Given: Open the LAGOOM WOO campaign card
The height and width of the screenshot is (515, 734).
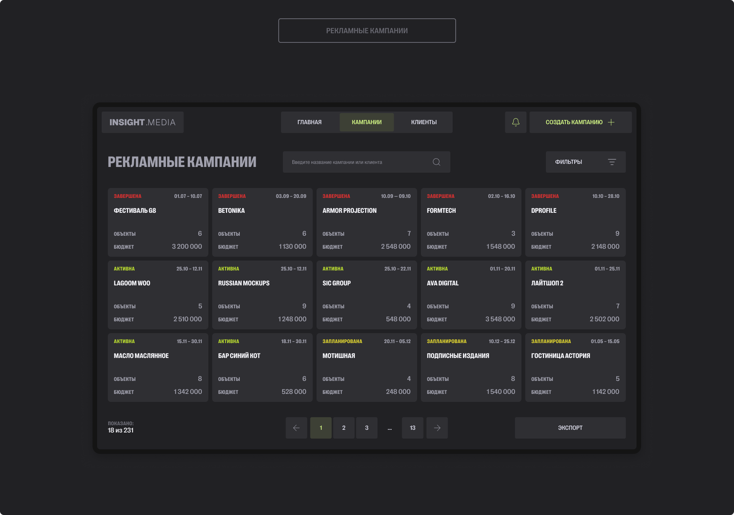Looking at the screenshot, I should (x=158, y=295).
